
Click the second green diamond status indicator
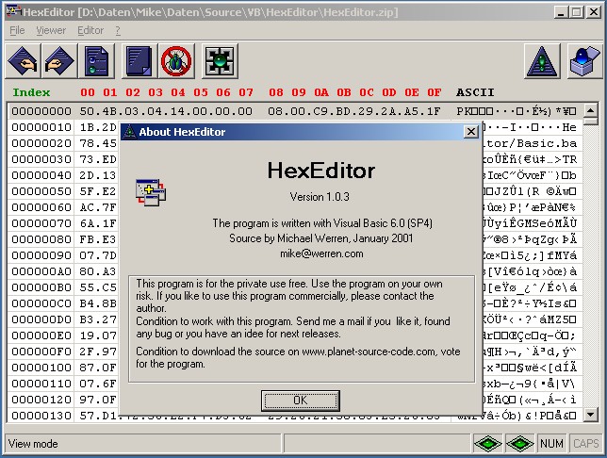[x=519, y=444]
